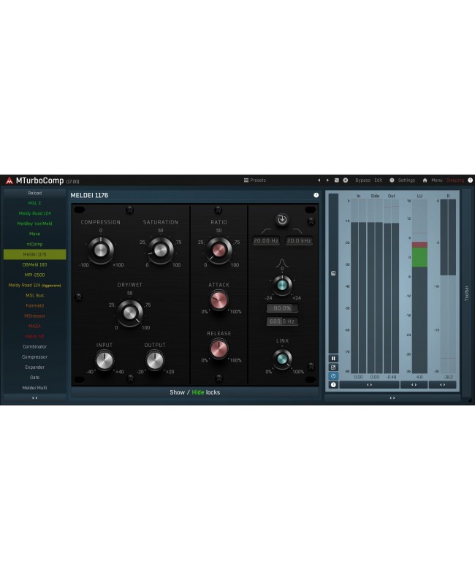Open MELDEI 1176 panel help icon
The width and height of the screenshot is (475, 580).
pyautogui.click(x=316, y=195)
